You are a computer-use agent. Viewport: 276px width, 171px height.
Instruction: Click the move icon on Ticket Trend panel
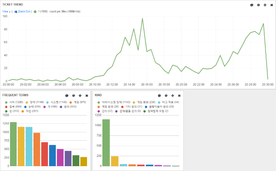[265, 5]
